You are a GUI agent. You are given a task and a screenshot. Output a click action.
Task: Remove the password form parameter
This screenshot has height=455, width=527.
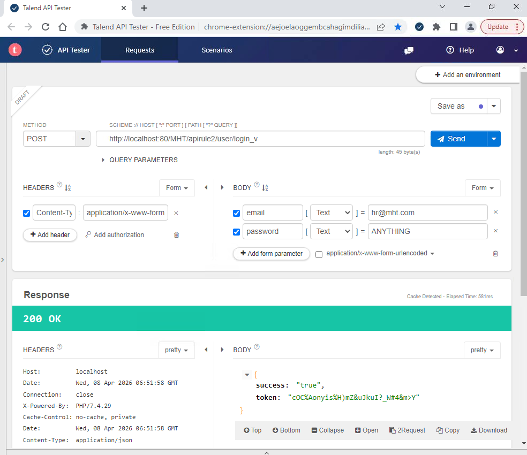point(495,231)
